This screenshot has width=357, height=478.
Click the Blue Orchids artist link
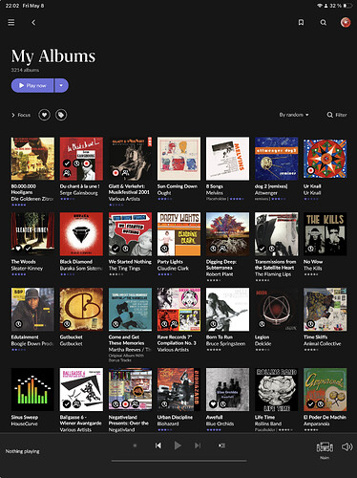(x=220, y=424)
